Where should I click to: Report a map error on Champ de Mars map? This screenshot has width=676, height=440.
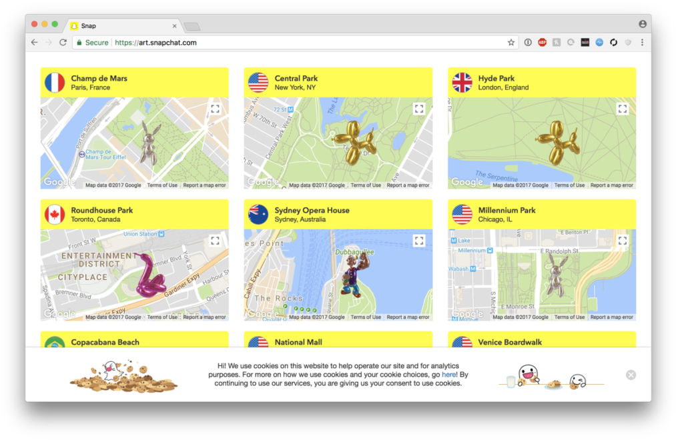(204, 185)
